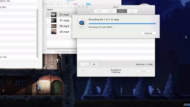Click the blue folder icon in Finder toolbar
Screen dimensions: 190x107
(x=88, y=4)
